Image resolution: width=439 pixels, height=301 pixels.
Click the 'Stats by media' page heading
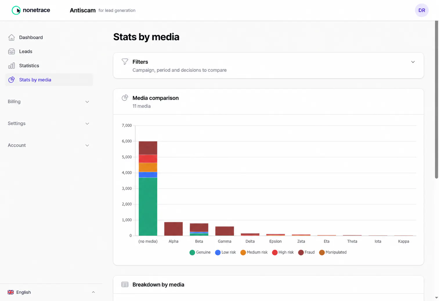146,37
